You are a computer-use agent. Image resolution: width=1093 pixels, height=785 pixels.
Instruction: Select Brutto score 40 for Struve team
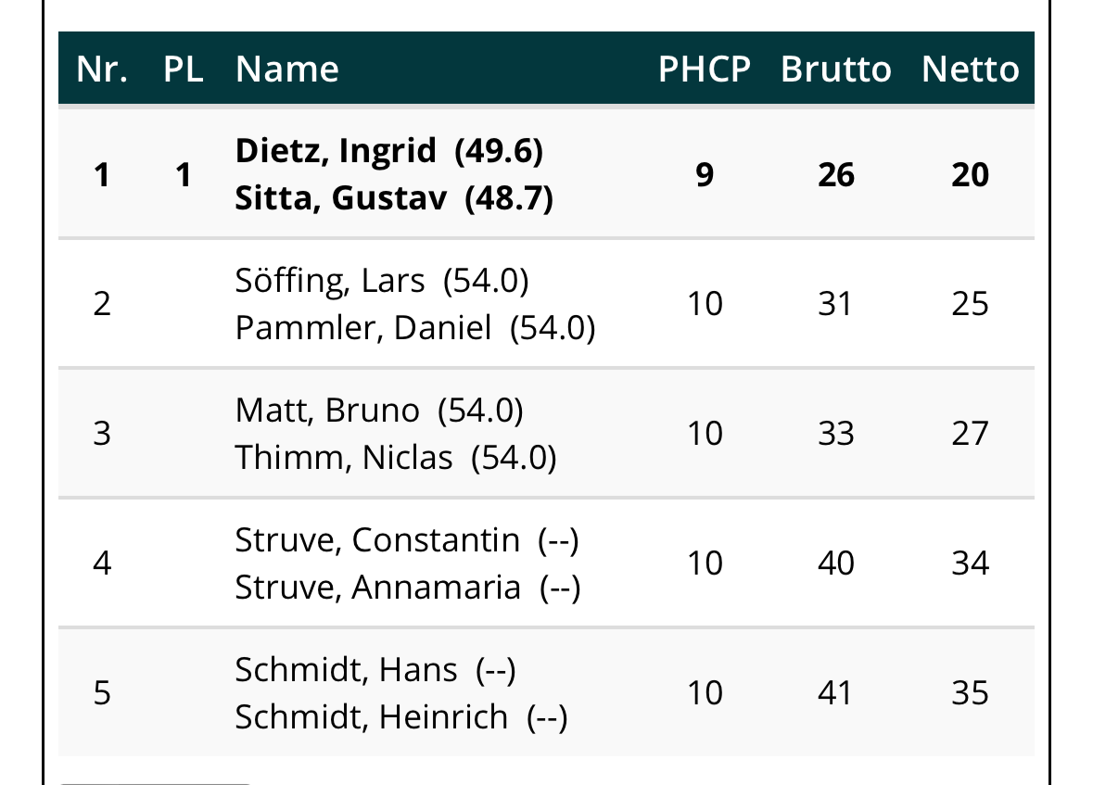pos(835,563)
